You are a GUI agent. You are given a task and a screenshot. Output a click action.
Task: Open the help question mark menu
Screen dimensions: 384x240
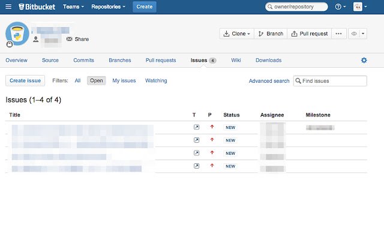(340, 7)
